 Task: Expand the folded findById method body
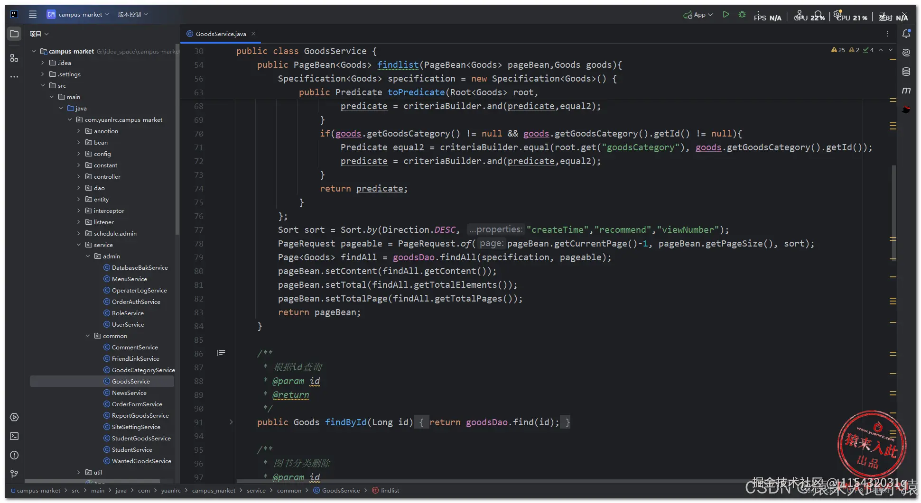click(x=231, y=422)
